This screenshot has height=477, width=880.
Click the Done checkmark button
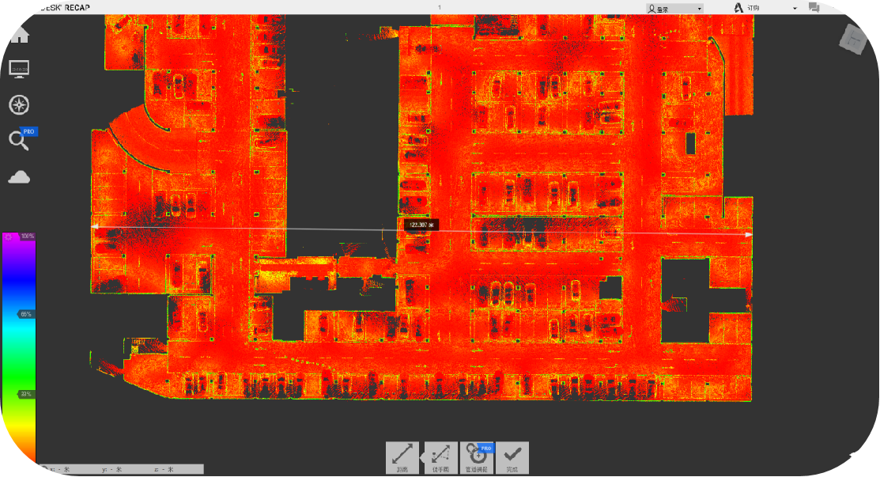point(512,457)
